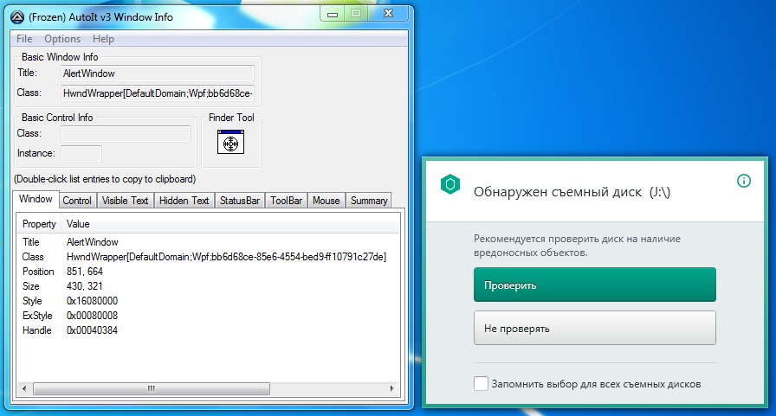Click the Basic Window Info Class field
The width and height of the screenshot is (776, 416).
click(x=158, y=93)
